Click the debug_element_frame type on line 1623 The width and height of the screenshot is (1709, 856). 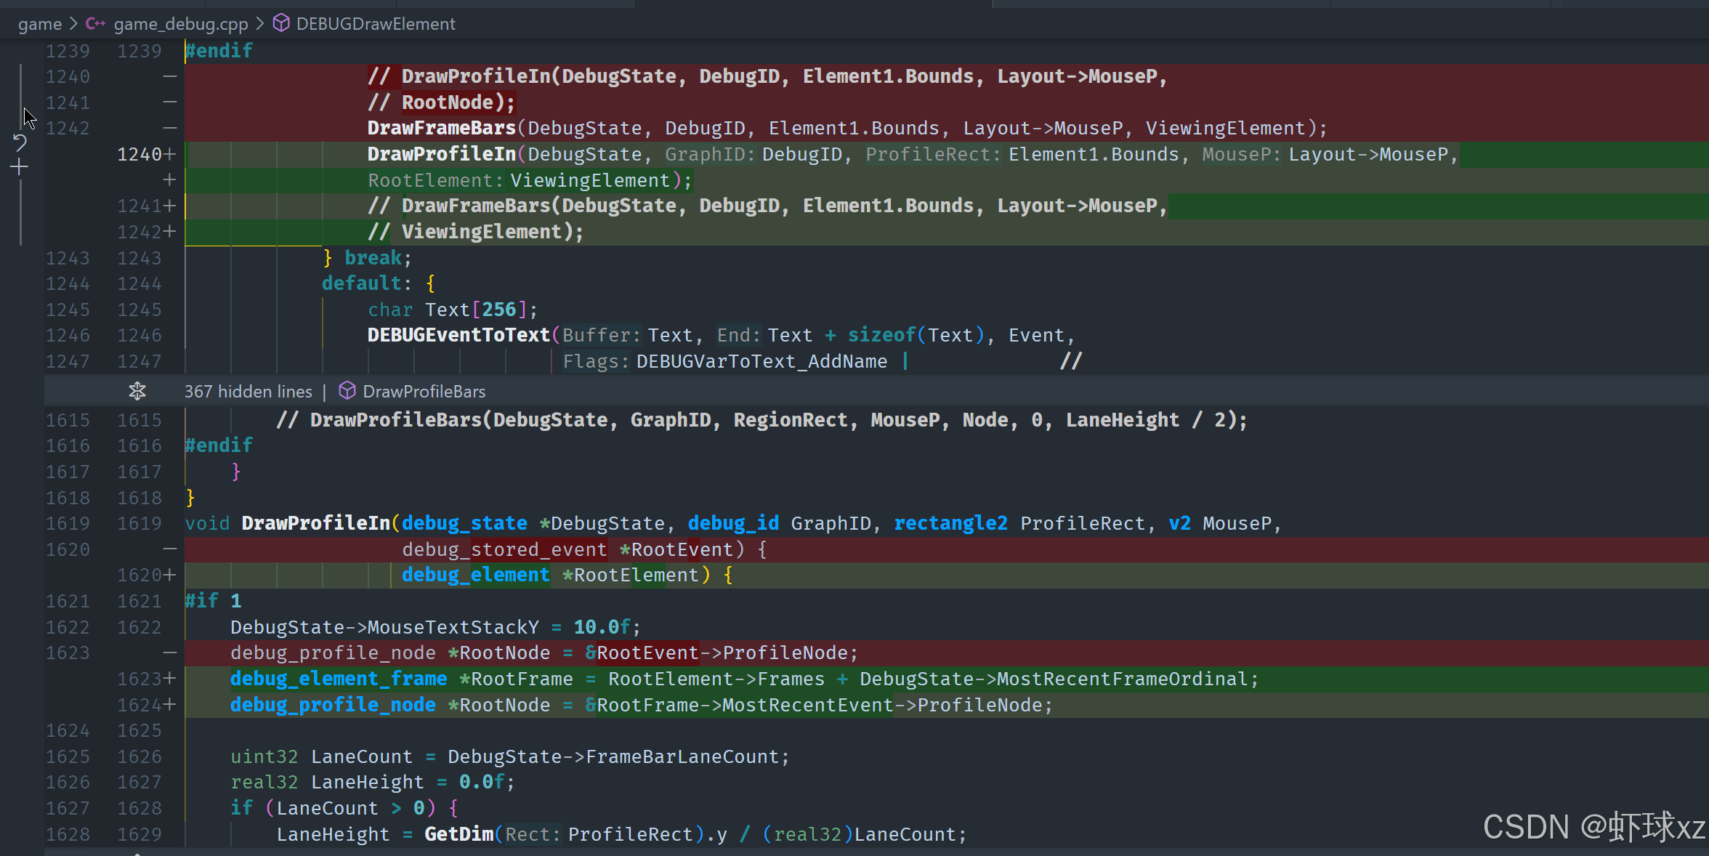(x=339, y=679)
